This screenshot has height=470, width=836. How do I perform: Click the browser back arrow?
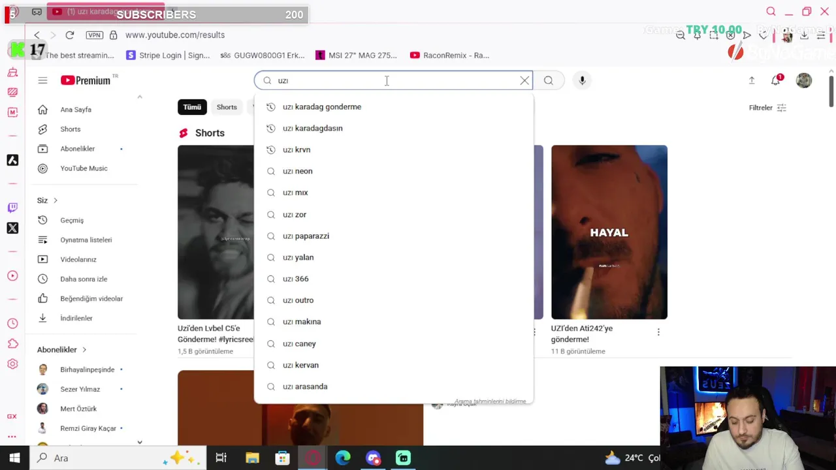tap(37, 35)
